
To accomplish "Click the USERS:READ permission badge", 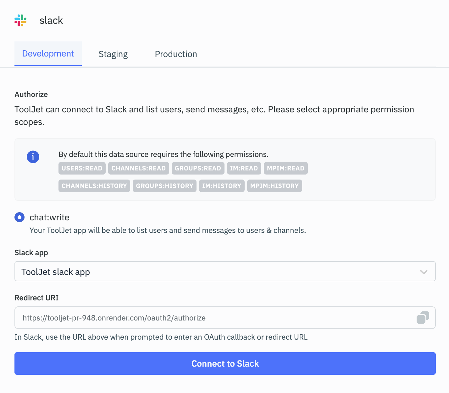I will coord(81,168).
